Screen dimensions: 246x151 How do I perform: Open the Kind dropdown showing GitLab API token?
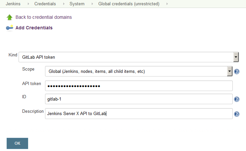click(129, 57)
